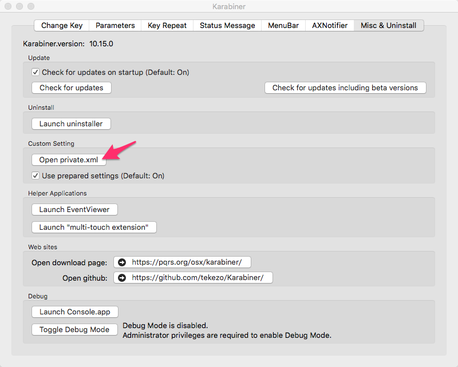458x367 pixels.
Task: Check for updates including beta versions
Action: pos(345,88)
